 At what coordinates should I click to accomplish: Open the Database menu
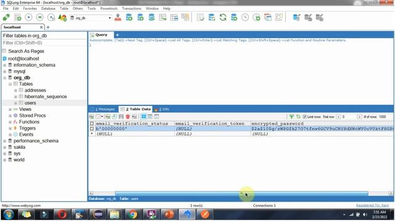(x=48, y=9)
